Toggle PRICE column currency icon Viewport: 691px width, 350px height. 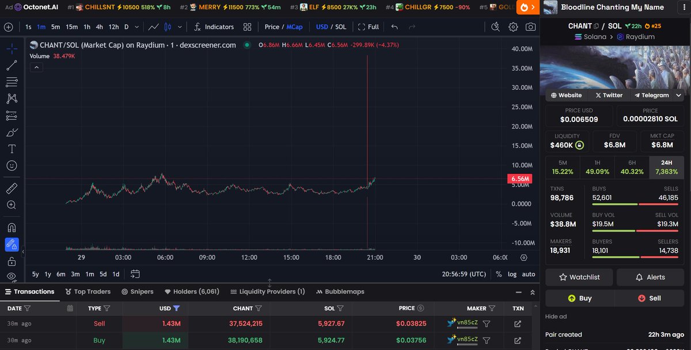420,309
